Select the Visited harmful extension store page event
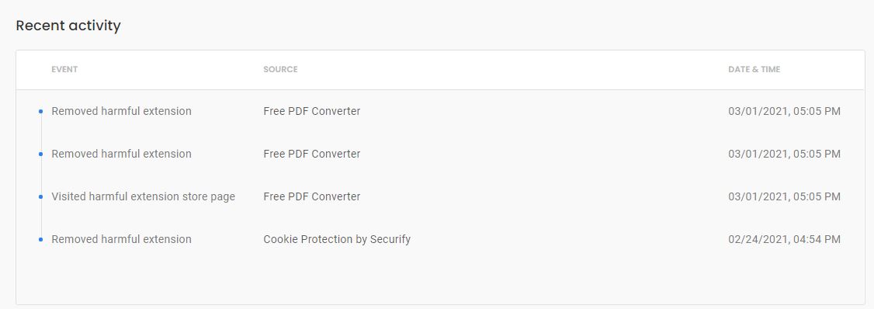Screen dimensions: 874x309 click(144, 196)
